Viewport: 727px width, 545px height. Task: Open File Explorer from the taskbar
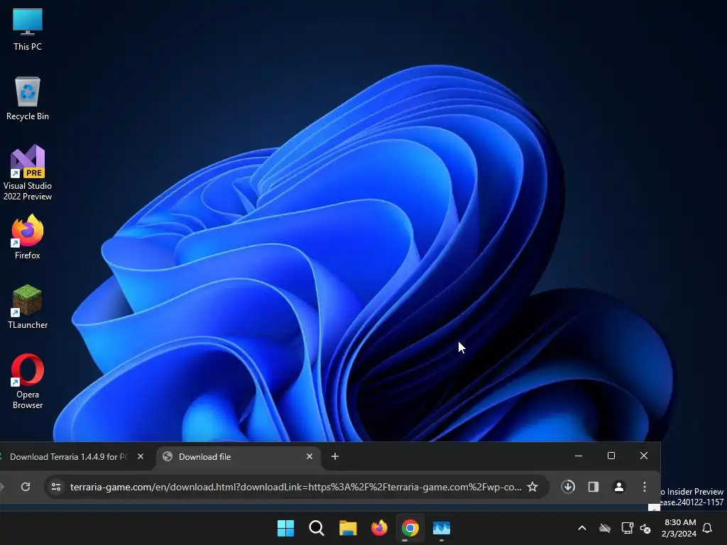coord(348,528)
